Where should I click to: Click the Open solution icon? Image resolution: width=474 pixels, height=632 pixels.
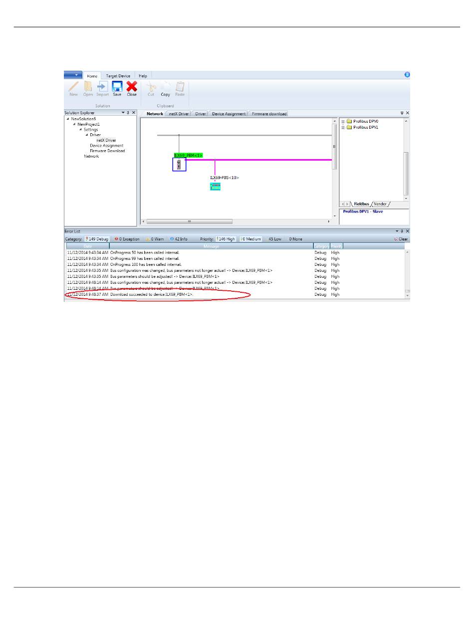tap(88, 86)
